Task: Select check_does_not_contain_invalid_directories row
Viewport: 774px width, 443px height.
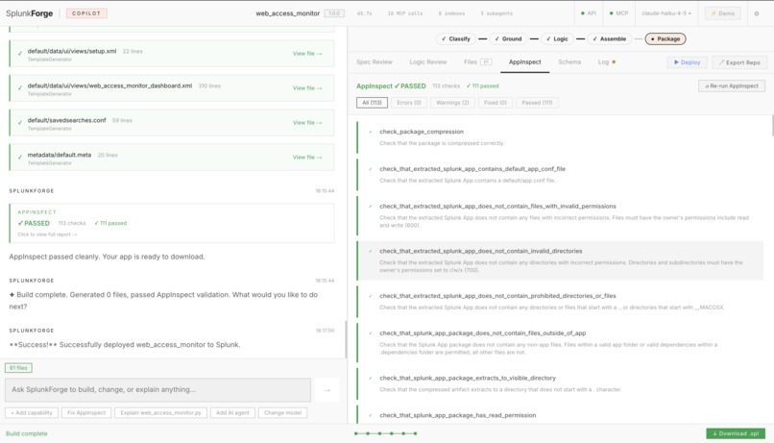Action: pos(560,260)
